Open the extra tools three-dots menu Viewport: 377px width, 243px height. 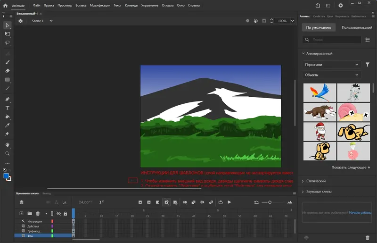tap(8, 164)
